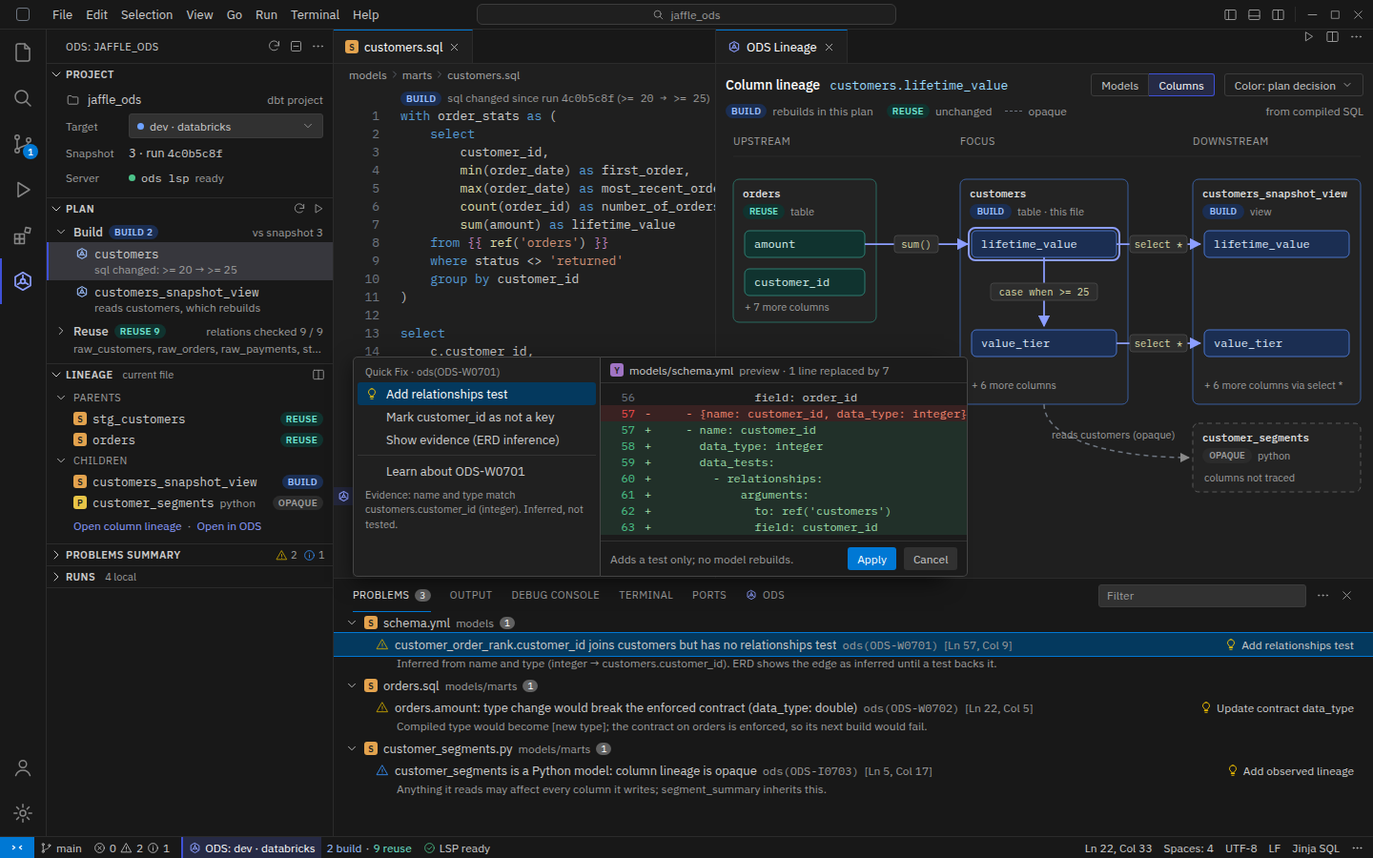The height and width of the screenshot is (858, 1373).
Task: Toggle bottom panel layout icon in title bar
Action: coord(1254,14)
